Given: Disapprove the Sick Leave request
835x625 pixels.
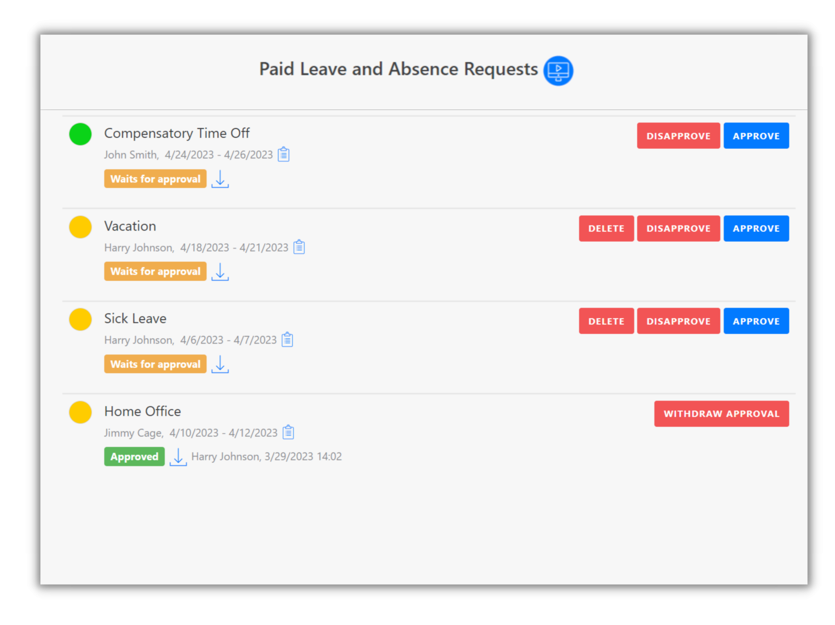Looking at the screenshot, I should (678, 321).
